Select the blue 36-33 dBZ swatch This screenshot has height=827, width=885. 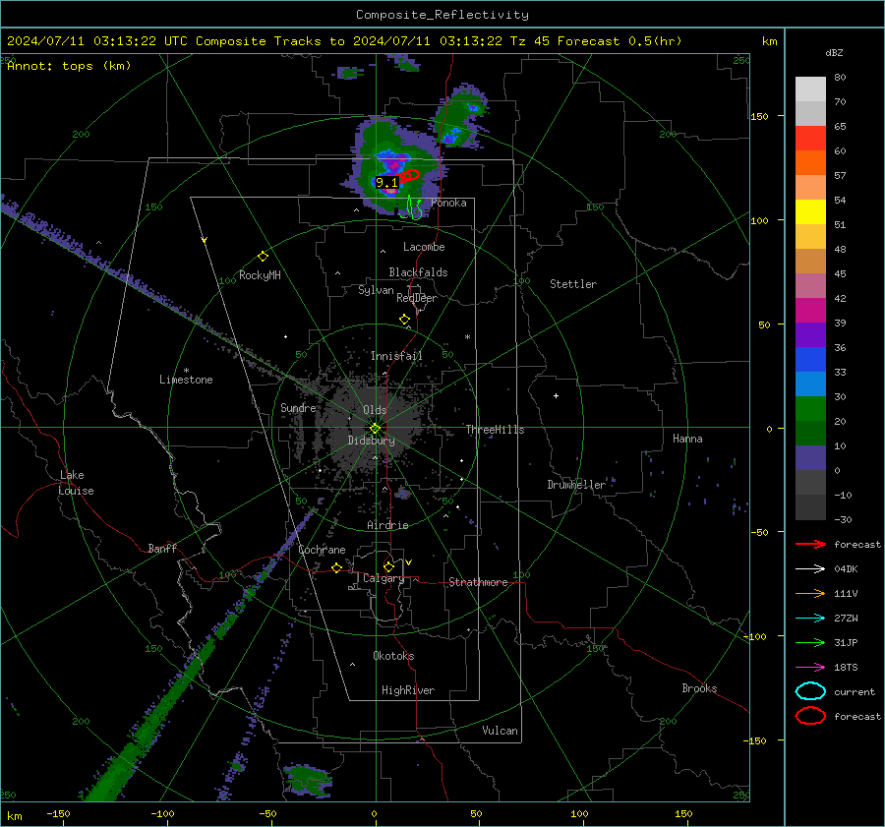click(810, 360)
